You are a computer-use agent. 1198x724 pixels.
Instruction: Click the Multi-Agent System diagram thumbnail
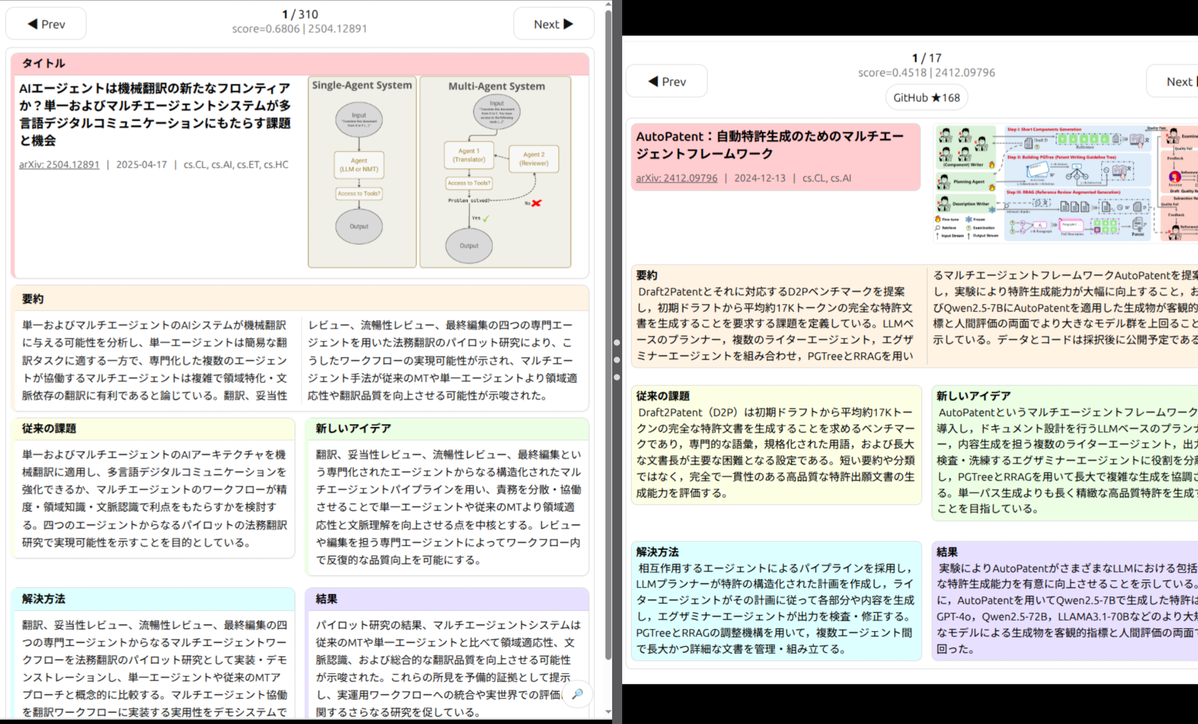pyautogui.click(x=495, y=172)
